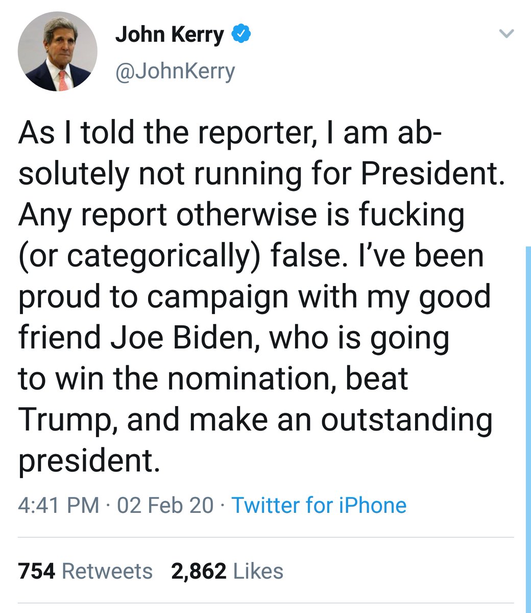The image size is (531, 613).
Task: Click the 4:41 PM timestamp
Action: pyautogui.click(x=58, y=505)
